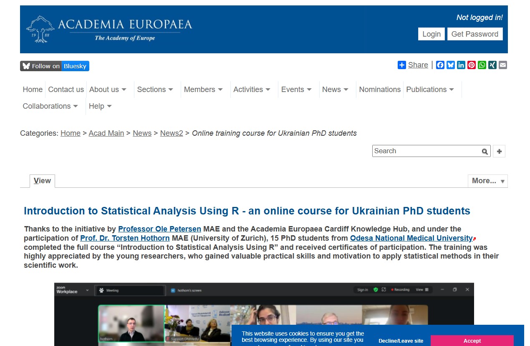This screenshot has width=530, height=346.
Task: Accept the cookies notice
Action: tap(472, 341)
